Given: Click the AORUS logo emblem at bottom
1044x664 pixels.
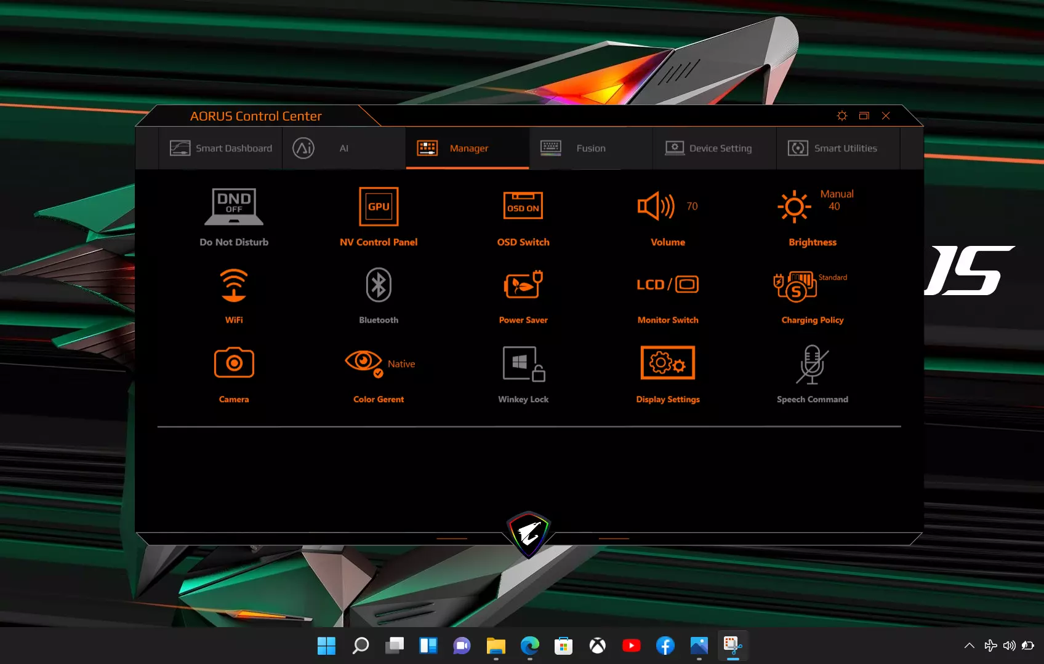Looking at the screenshot, I should (529, 534).
